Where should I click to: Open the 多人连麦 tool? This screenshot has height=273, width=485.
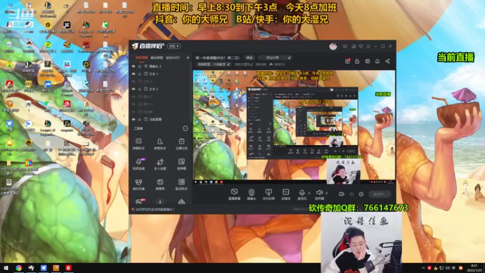[x=160, y=164]
